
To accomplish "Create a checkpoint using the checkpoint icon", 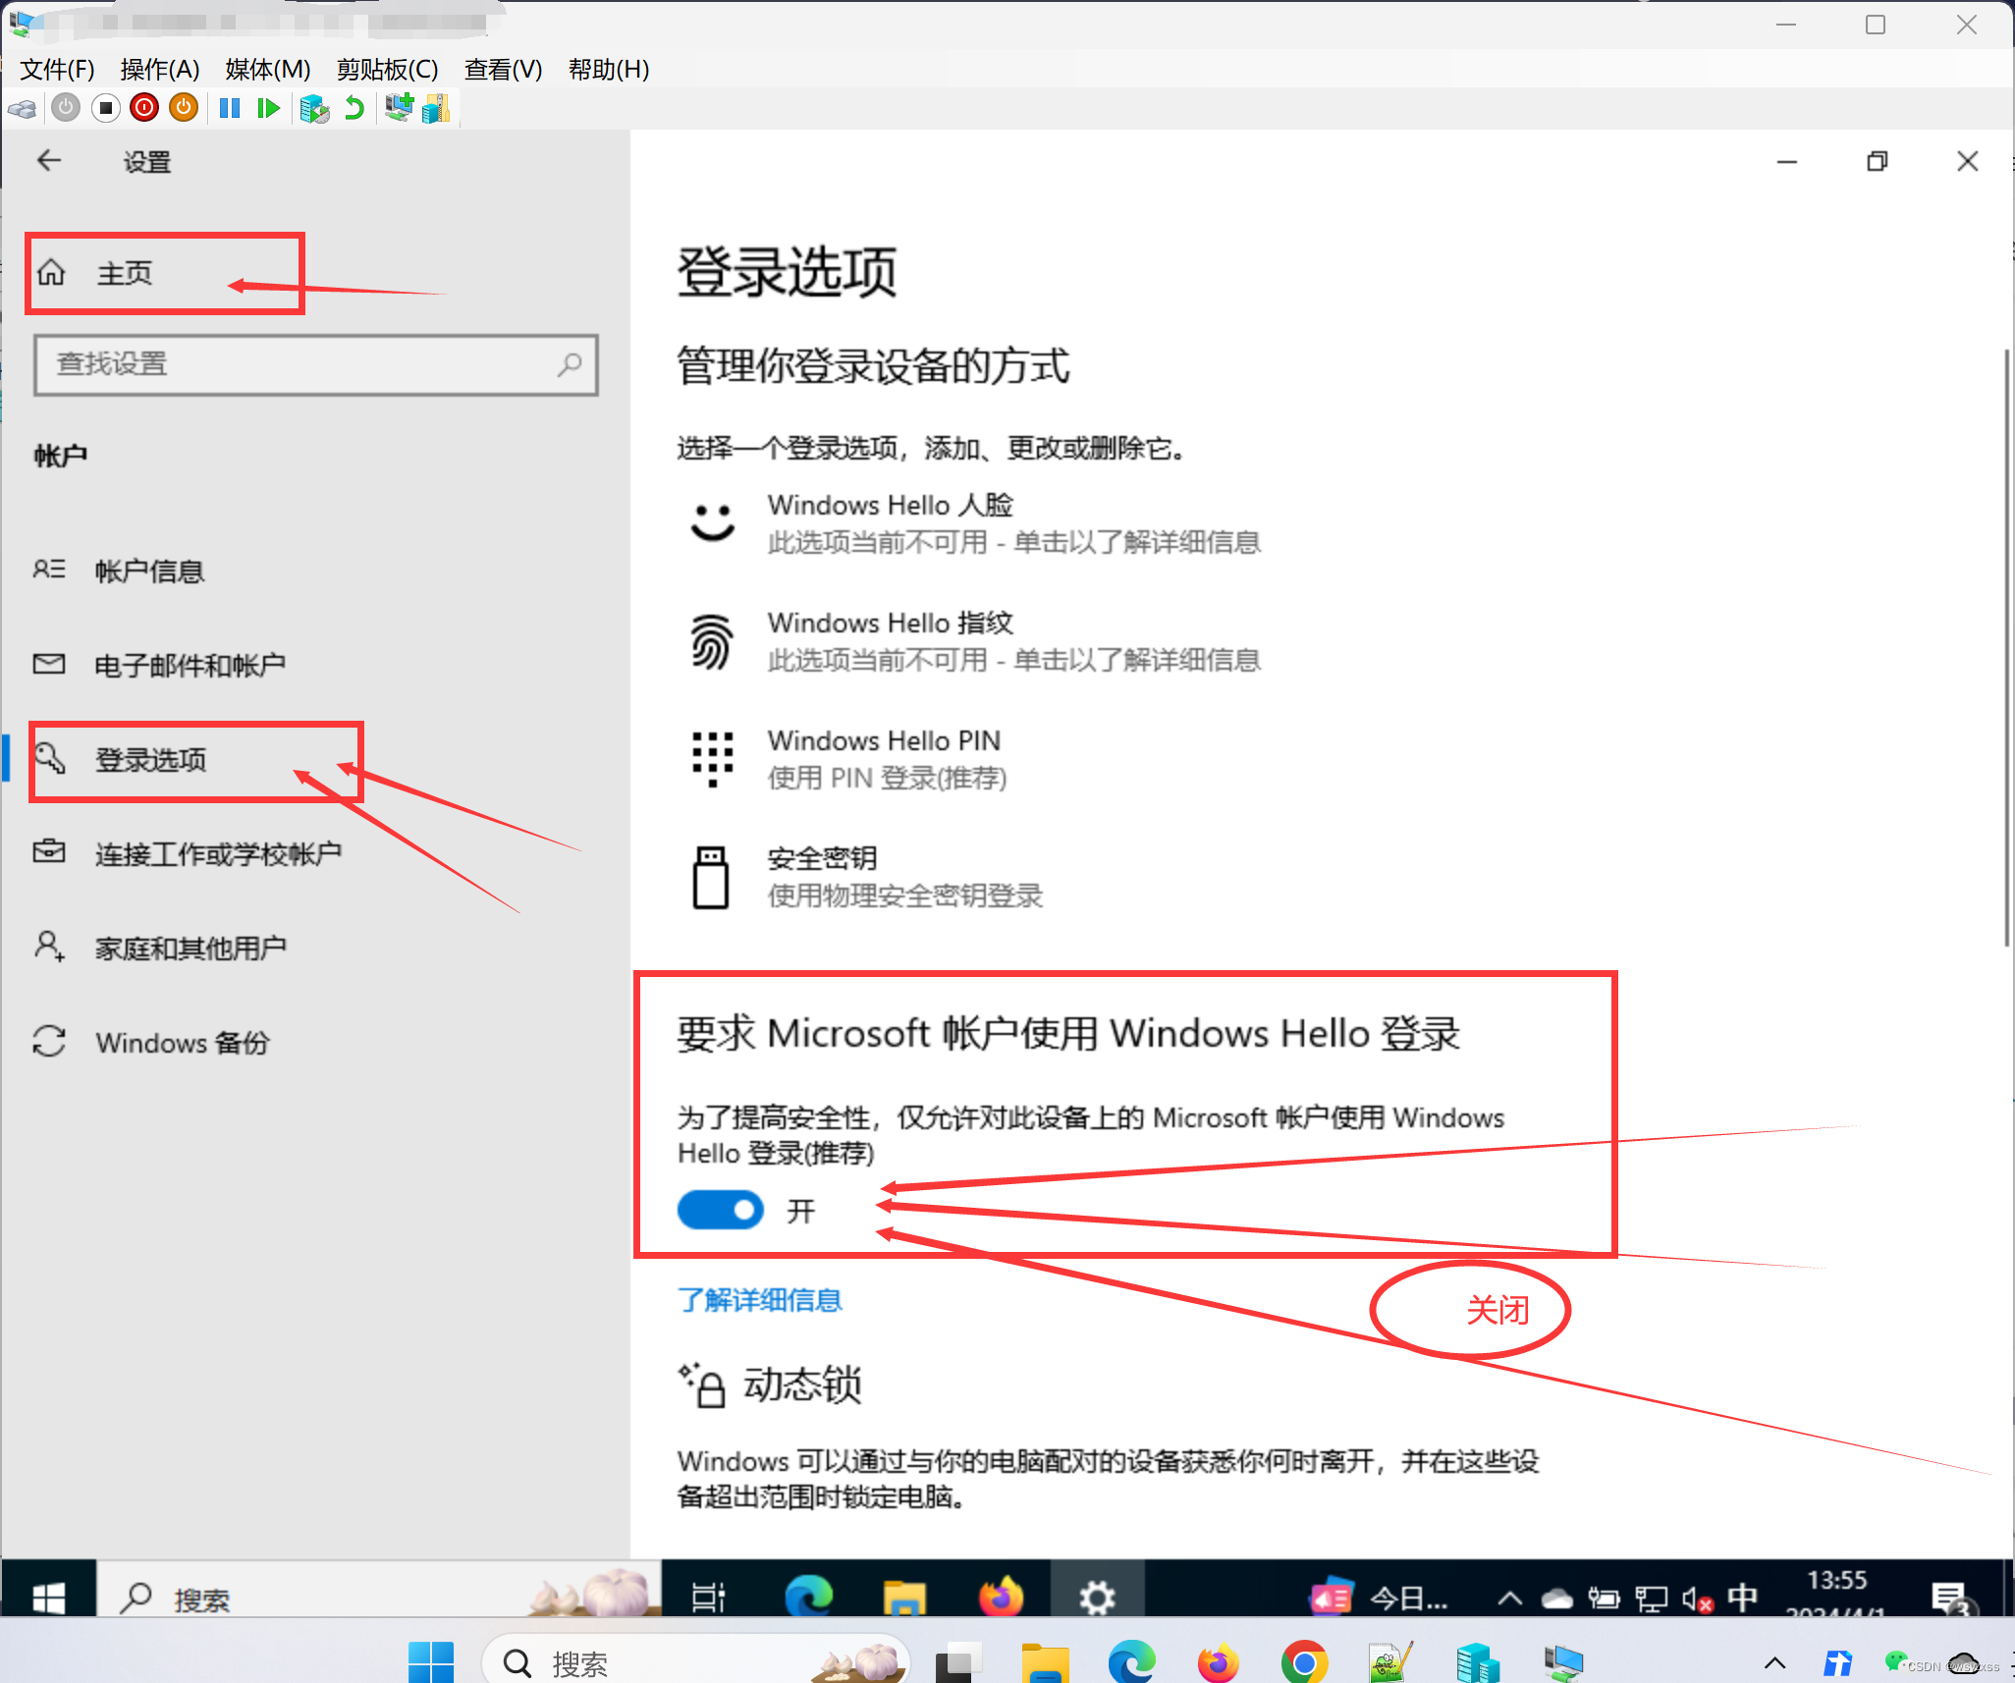I will pyautogui.click(x=313, y=107).
